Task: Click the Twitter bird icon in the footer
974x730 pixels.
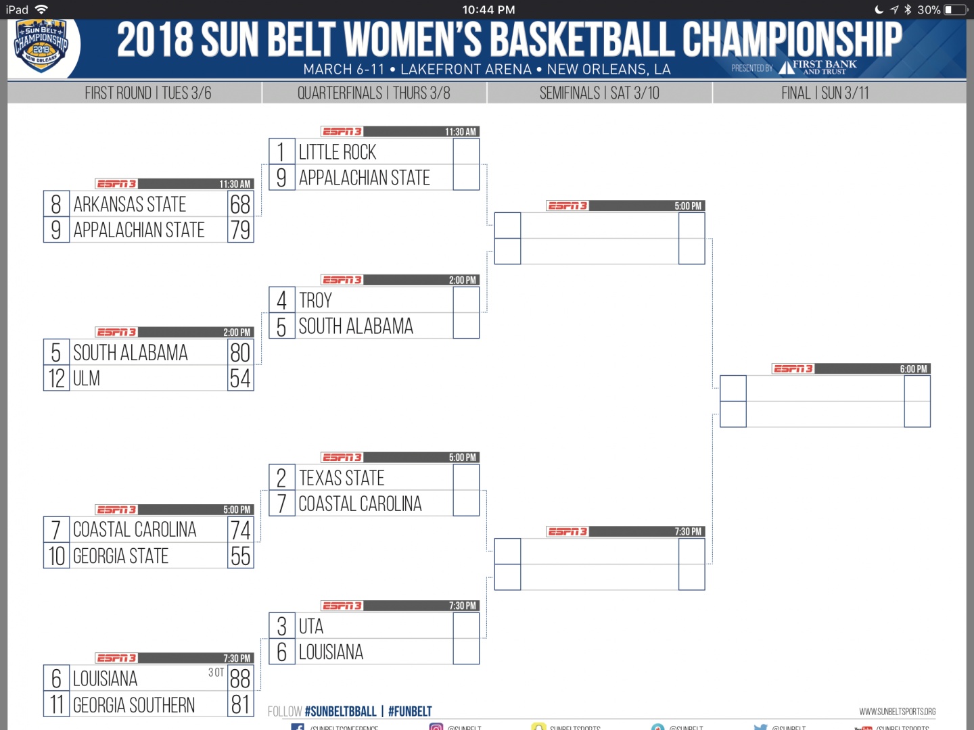Action: coord(760,727)
